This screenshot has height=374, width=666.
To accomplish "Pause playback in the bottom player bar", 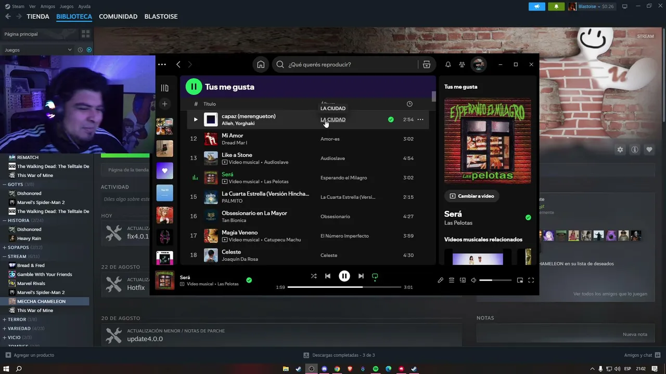I will pos(344,276).
